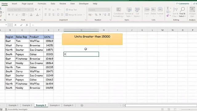The width and height of the screenshot is (197, 111).
Task: Open the Sort & Filter menu
Action: (175, 12)
